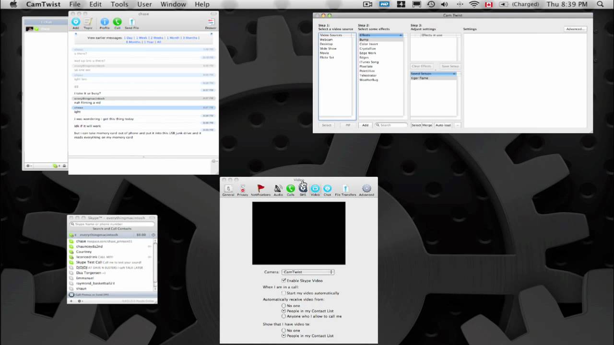Click Auto load button in CamTwist
614x345 pixels.
click(443, 125)
